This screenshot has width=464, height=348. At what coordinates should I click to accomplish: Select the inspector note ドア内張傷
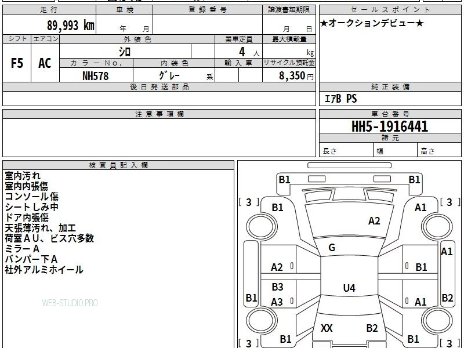[x=26, y=217]
